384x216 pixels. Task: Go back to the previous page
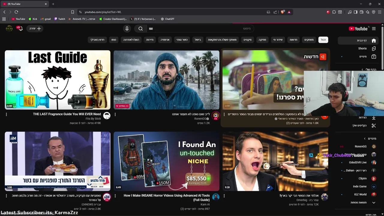(4, 12)
